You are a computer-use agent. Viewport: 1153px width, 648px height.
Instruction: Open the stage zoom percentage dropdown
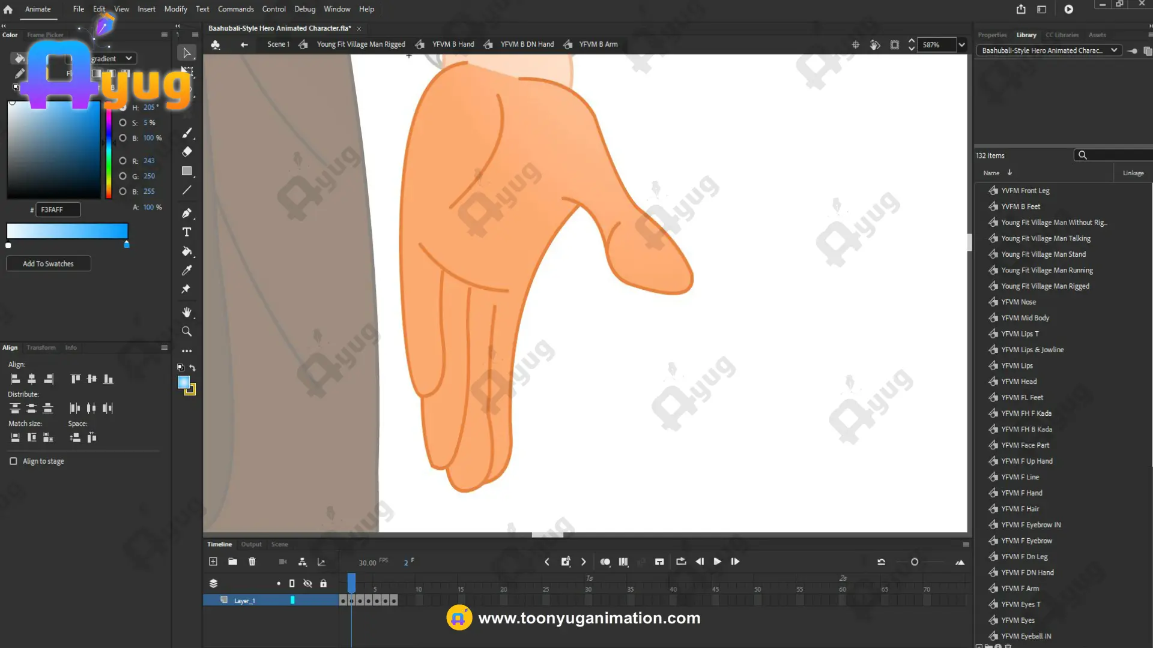(x=961, y=44)
